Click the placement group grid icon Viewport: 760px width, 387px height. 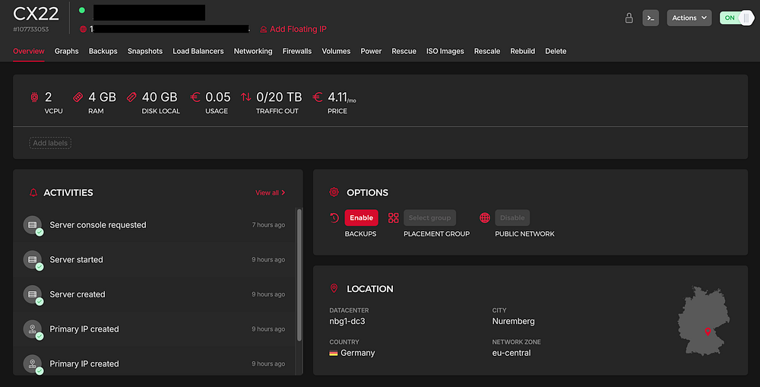[394, 217]
